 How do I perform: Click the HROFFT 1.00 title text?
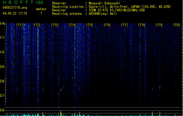pyautogui.click(x=23, y=2)
